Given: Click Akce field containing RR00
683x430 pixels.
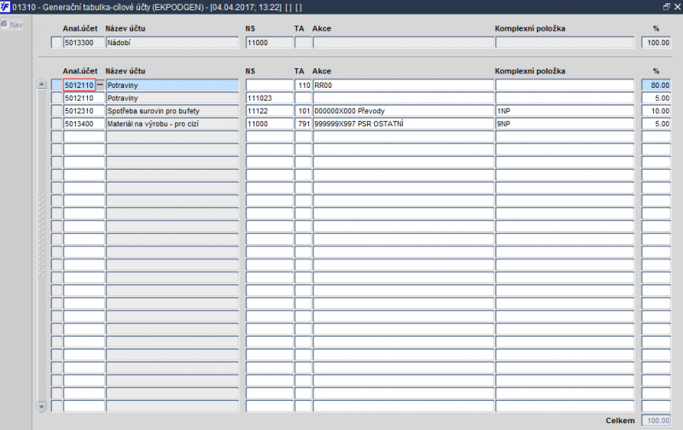Looking at the screenshot, I should (x=403, y=85).
